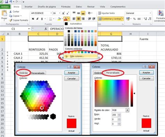Click Cancelar in right Colores dialog

[x=147, y=78]
